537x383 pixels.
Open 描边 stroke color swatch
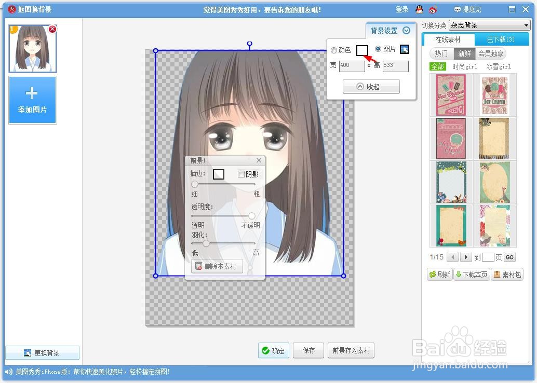[219, 174]
